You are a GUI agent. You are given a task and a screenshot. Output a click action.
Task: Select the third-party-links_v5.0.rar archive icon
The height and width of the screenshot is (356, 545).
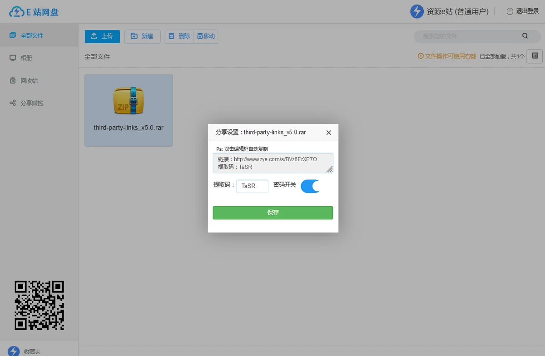click(129, 100)
